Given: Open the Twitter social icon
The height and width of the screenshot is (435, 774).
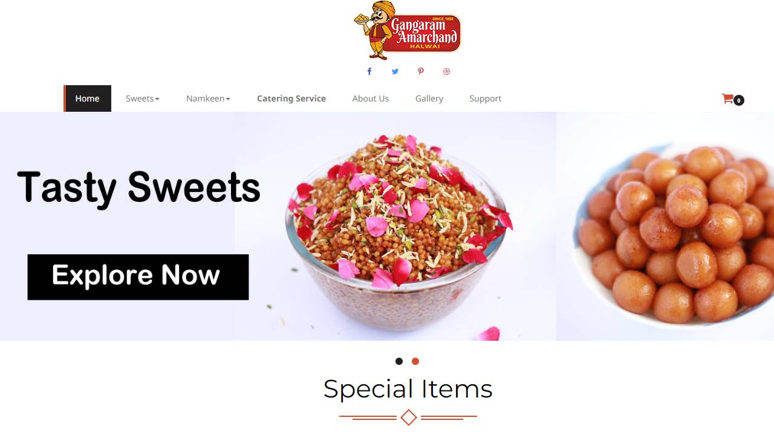Looking at the screenshot, I should [395, 71].
